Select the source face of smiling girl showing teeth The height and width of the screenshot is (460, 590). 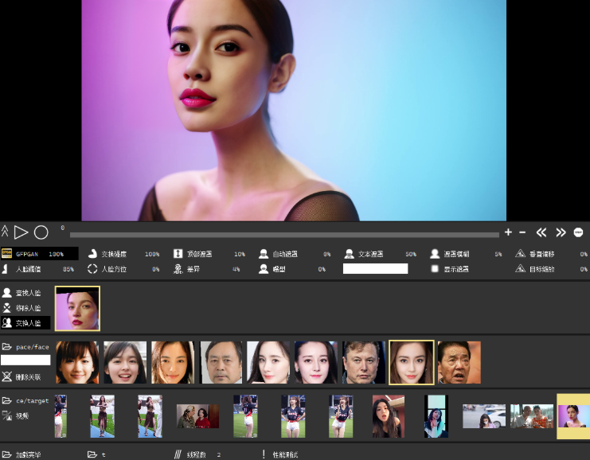click(125, 363)
